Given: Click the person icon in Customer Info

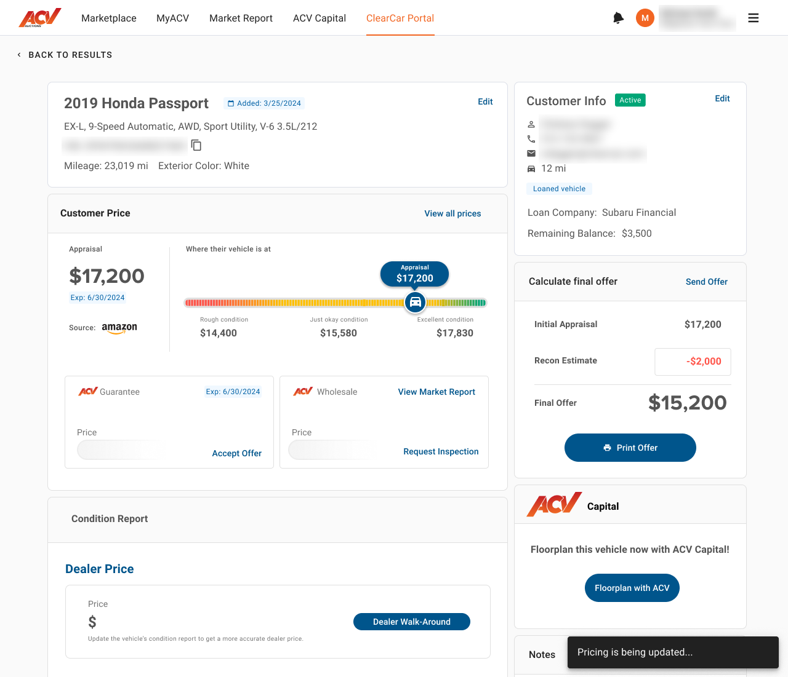Looking at the screenshot, I should [531, 124].
